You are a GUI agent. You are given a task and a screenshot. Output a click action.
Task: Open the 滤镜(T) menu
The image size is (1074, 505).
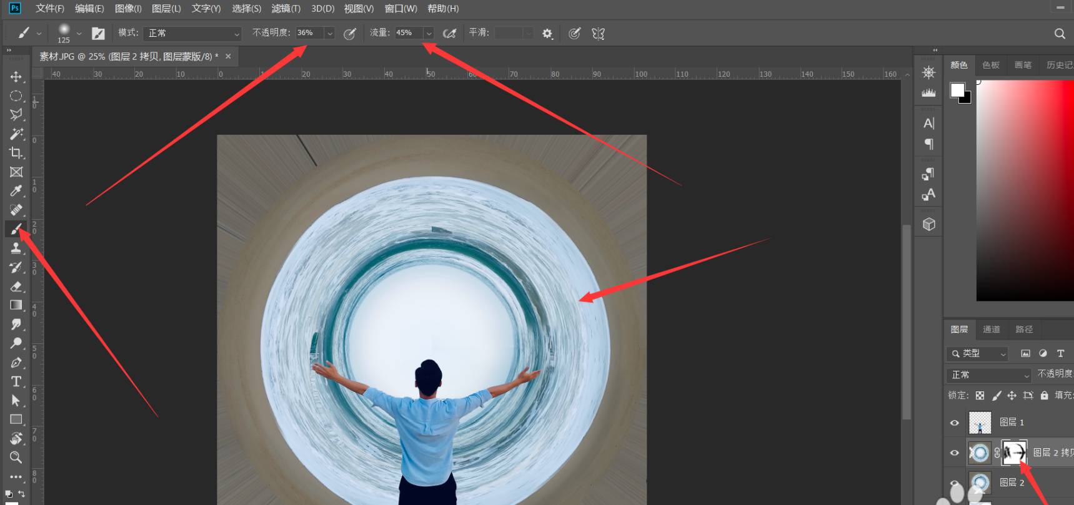(286, 9)
